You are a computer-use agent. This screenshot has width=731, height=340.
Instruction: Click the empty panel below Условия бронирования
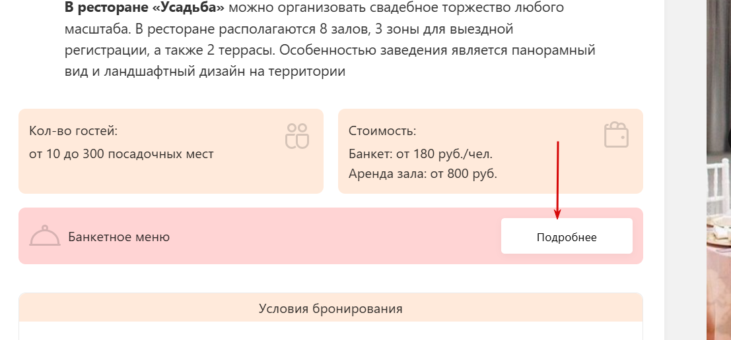click(330, 331)
